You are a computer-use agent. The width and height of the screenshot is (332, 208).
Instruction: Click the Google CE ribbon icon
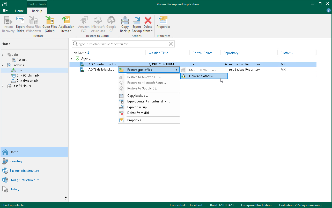click(111, 24)
